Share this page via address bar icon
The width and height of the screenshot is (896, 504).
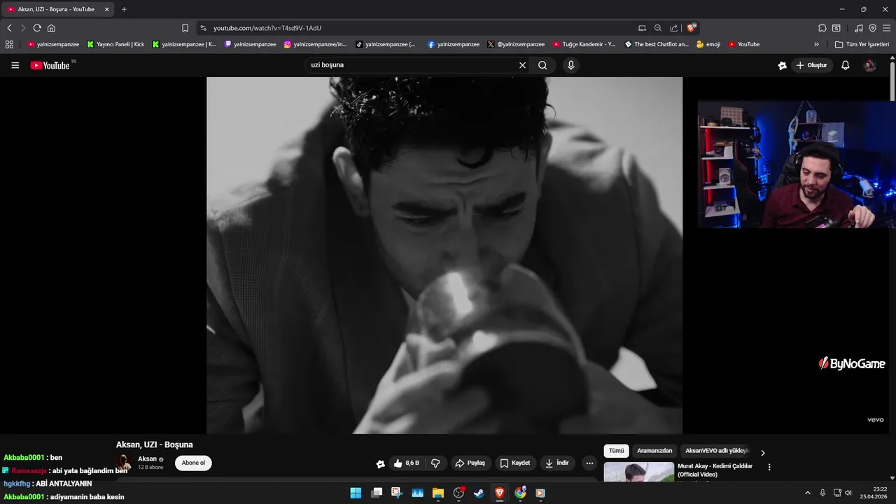tap(673, 28)
